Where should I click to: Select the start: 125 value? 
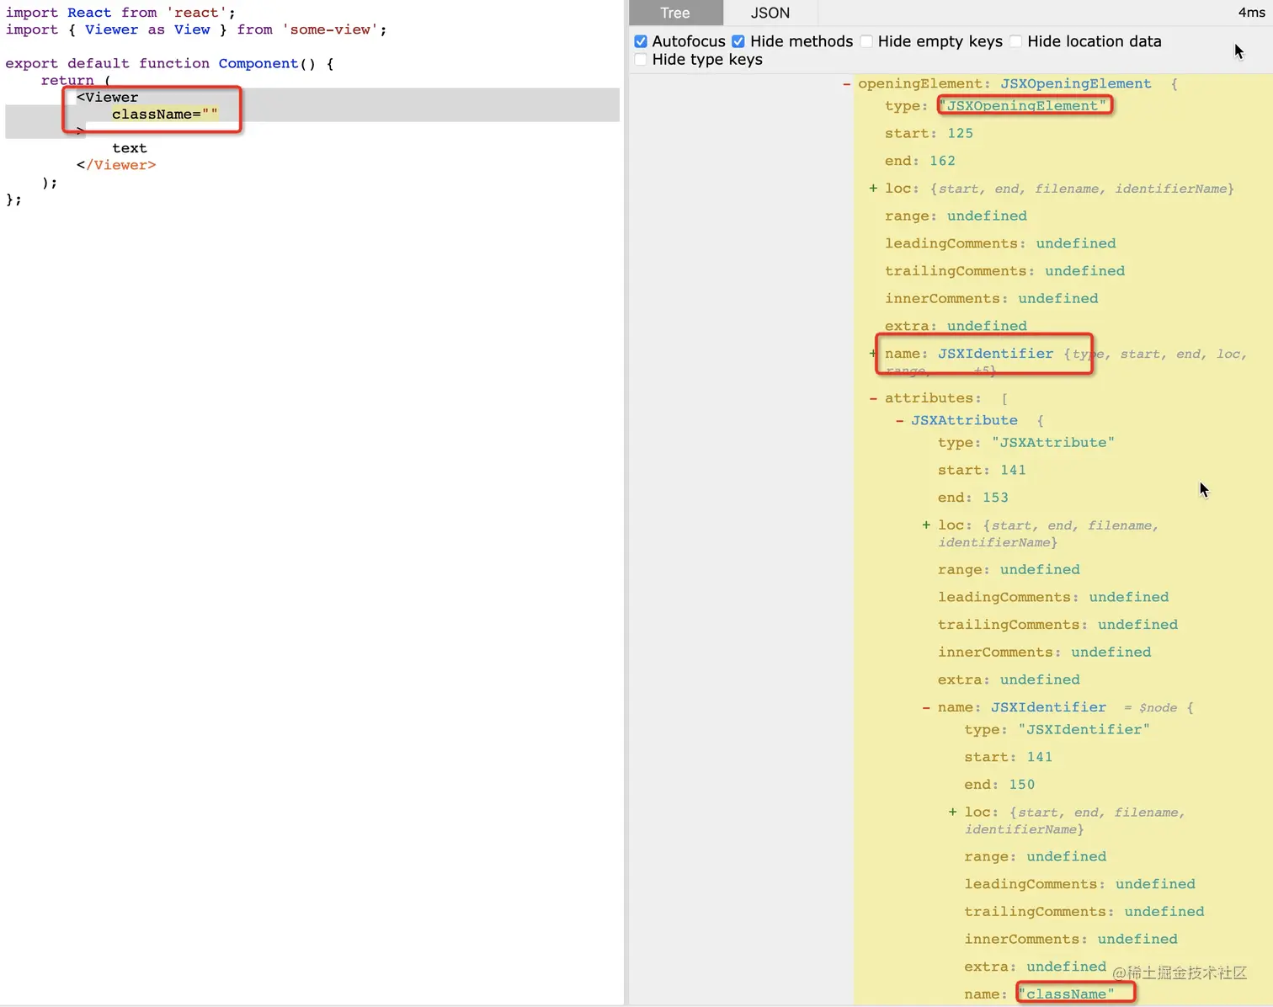960,133
